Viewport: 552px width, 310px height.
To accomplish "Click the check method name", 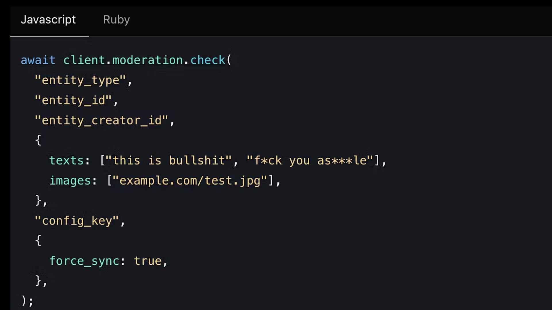I will tap(208, 60).
